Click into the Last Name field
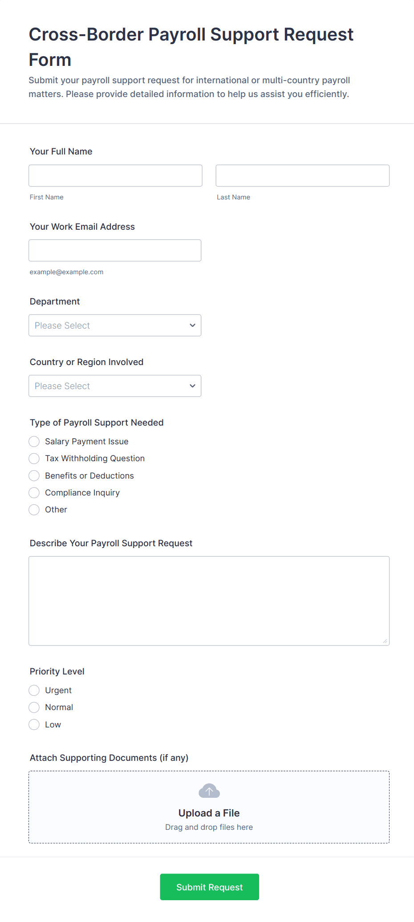414x922 pixels. (302, 175)
